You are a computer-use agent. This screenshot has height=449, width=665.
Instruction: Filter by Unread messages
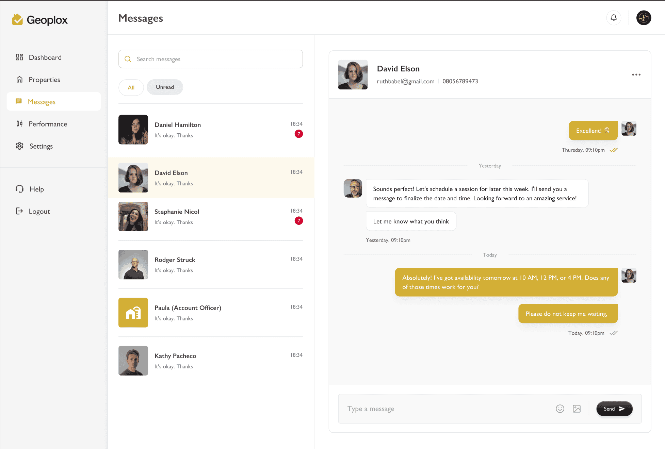[x=165, y=87]
